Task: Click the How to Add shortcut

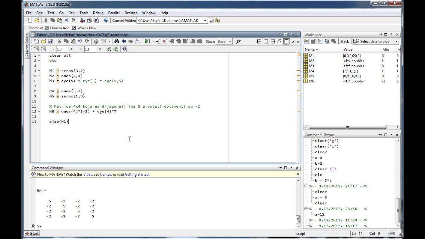Action: [57, 28]
